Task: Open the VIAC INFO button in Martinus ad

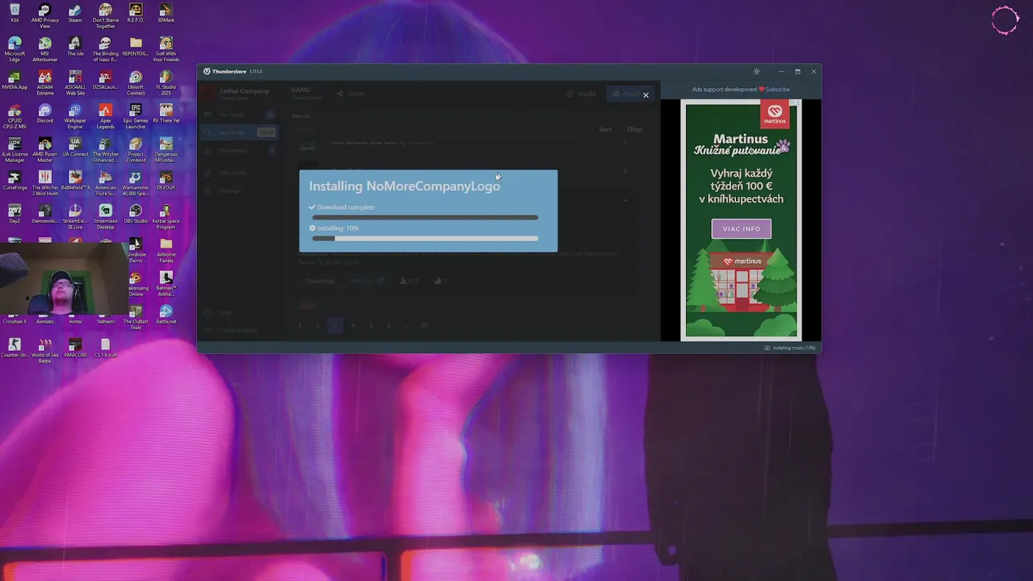Action: [741, 228]
